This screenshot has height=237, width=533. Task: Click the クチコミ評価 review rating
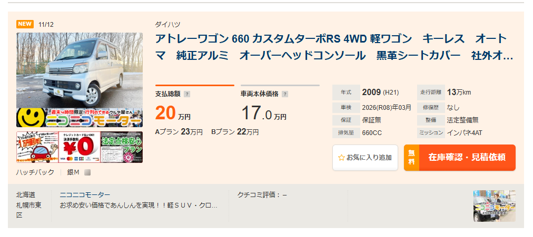pyautogui.click(x=262, y=195)
